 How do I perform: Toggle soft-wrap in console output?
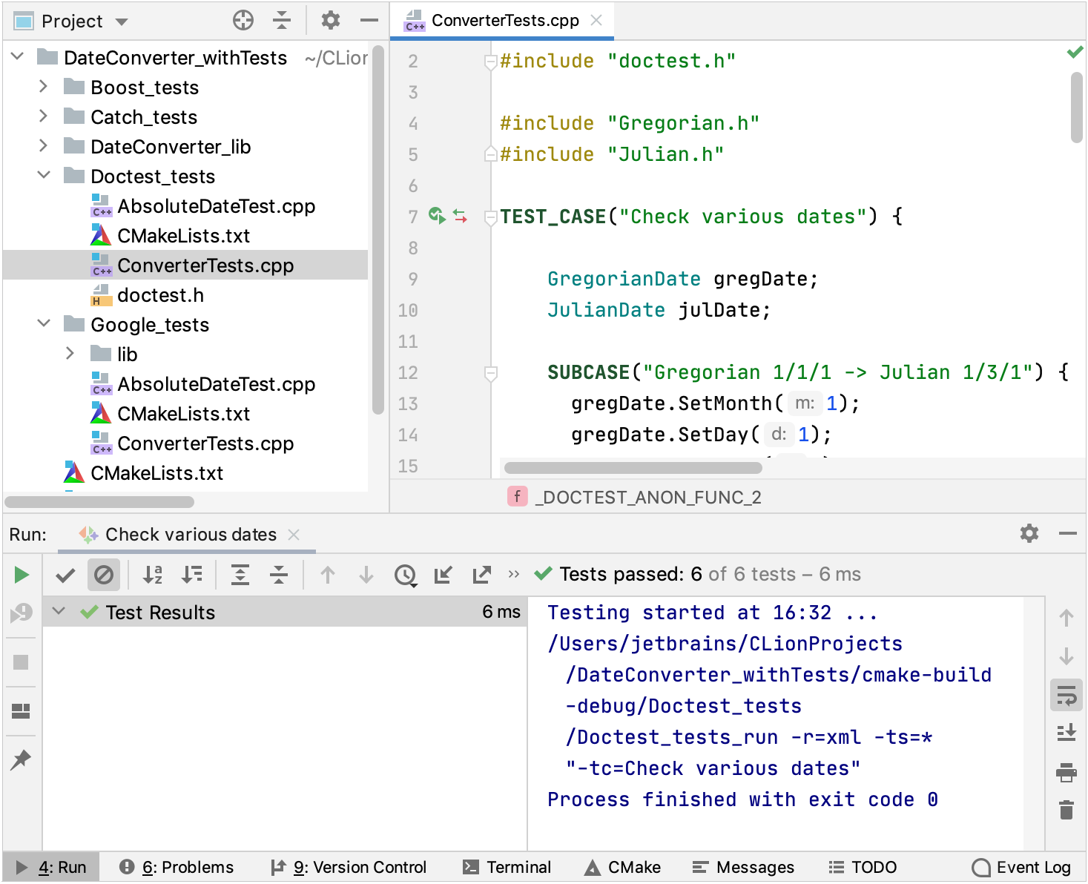1066,696
